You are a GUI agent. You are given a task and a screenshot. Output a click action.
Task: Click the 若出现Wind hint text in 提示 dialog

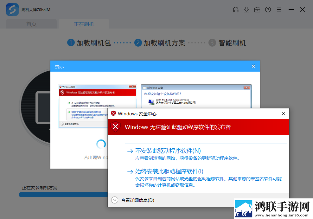(x=96, y=158)
